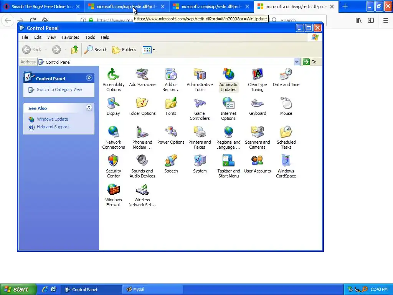393x295 pixels.
Task: Launch Internet Explorer from quick launch
Action: 45,289
